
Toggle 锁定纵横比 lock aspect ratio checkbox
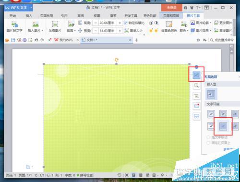125,23
